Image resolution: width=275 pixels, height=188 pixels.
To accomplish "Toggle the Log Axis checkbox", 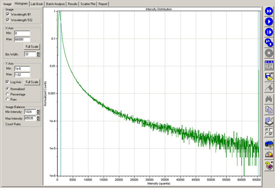I will coord(7,82).
